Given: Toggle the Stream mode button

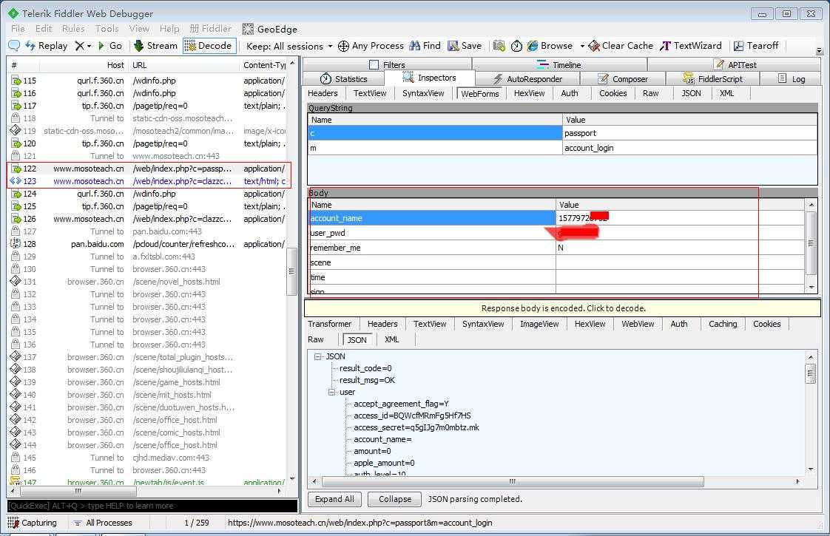Looking at the screenshot, I should pyautogui.click(x=155, y=46).
